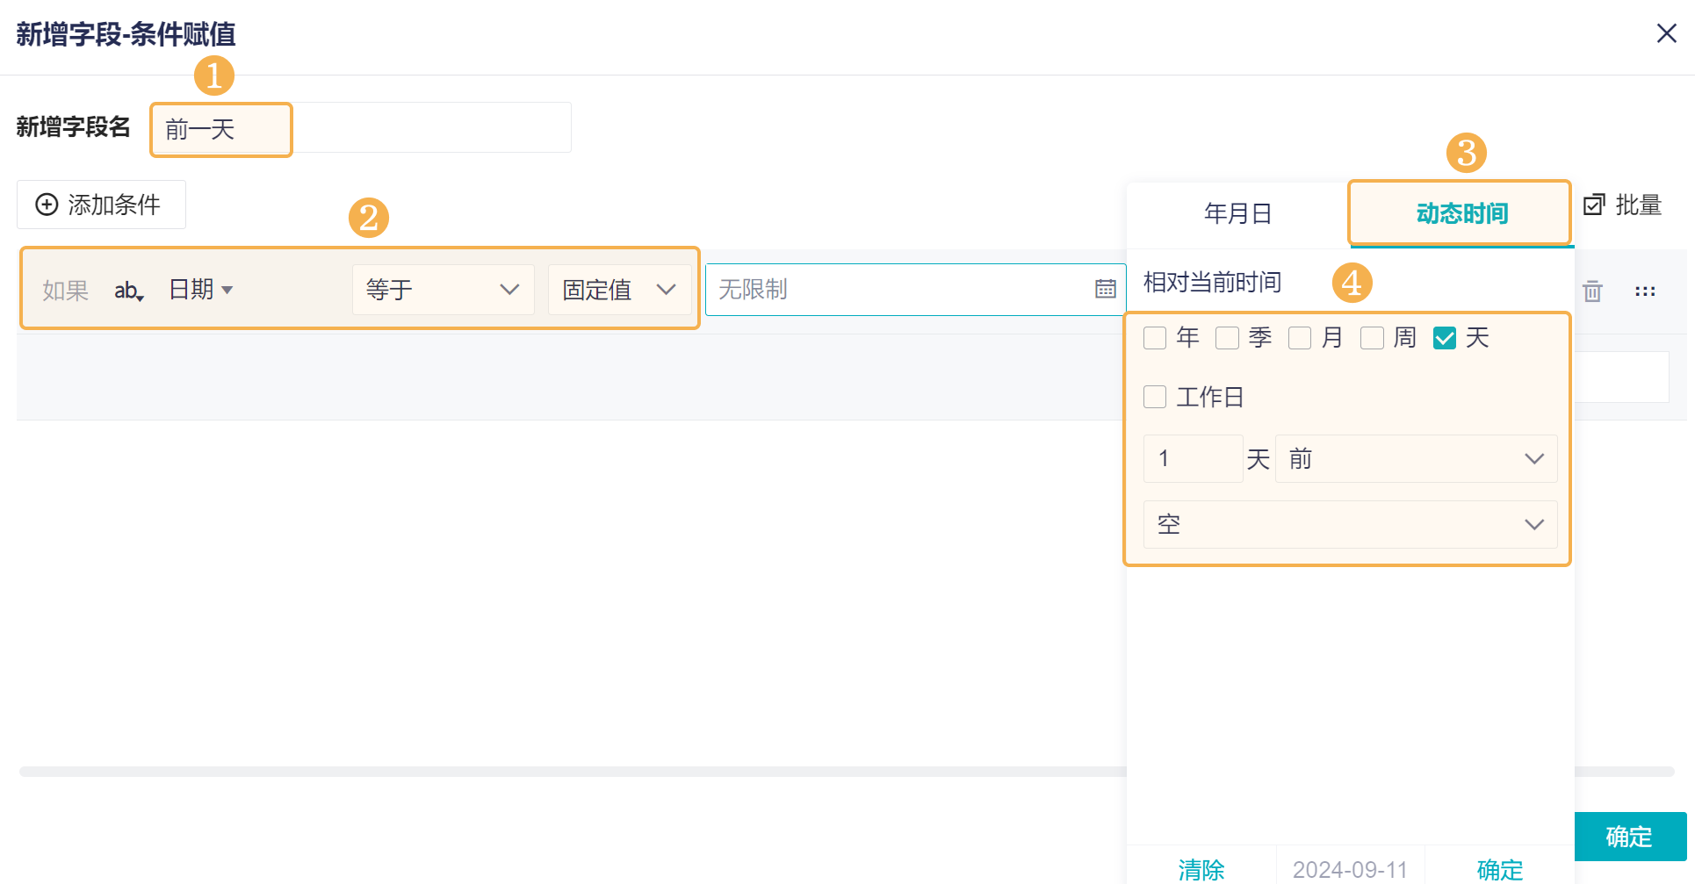This screenshot has height=884, width=1695.
Task: Click the 批量 batch edit icon
Action: click(x=1593, y=205)
